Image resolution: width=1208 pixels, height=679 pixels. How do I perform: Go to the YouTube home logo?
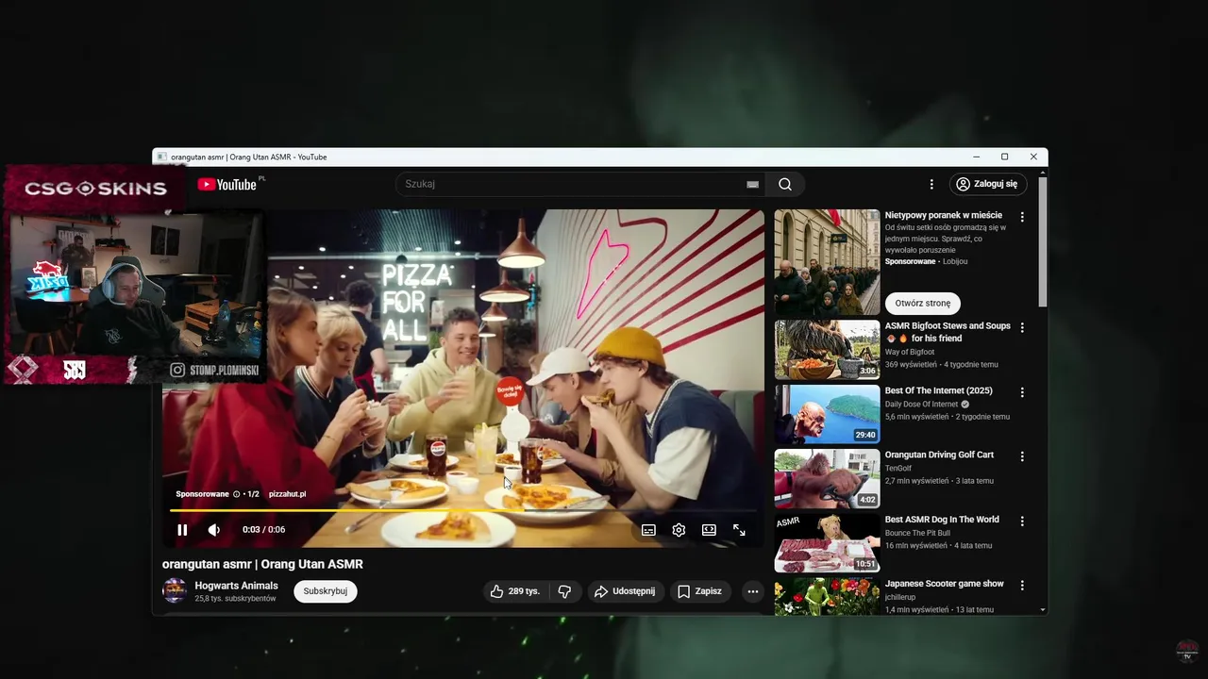(x=226, y=184)
